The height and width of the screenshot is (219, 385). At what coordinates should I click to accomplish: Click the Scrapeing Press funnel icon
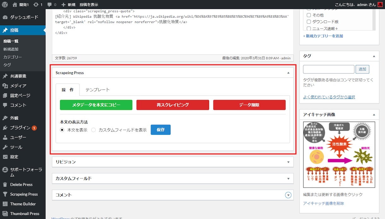(5, 194)
